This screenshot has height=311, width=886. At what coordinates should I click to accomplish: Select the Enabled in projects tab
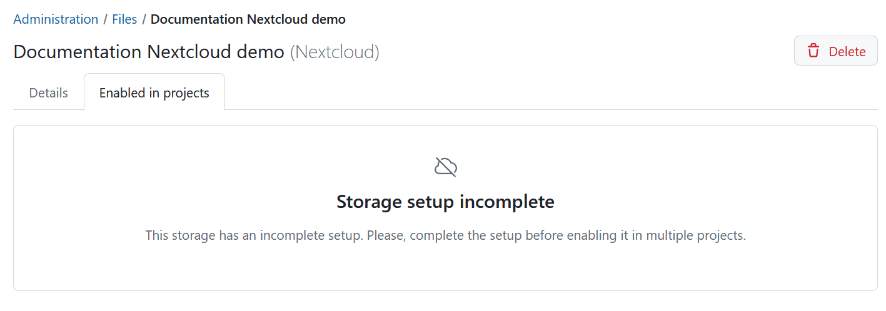pyautogui.click(x=154, y=93)
